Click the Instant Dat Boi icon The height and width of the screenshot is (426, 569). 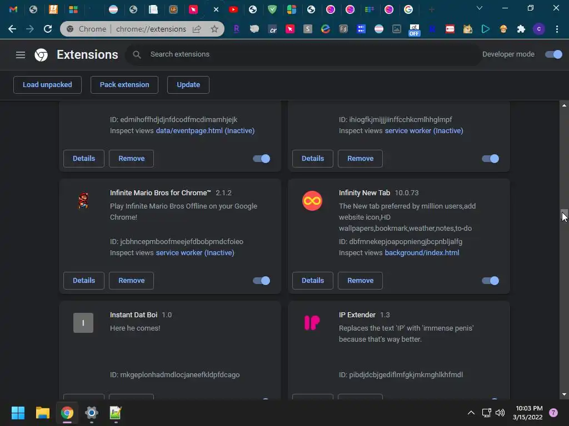click(x=83, y=323)
